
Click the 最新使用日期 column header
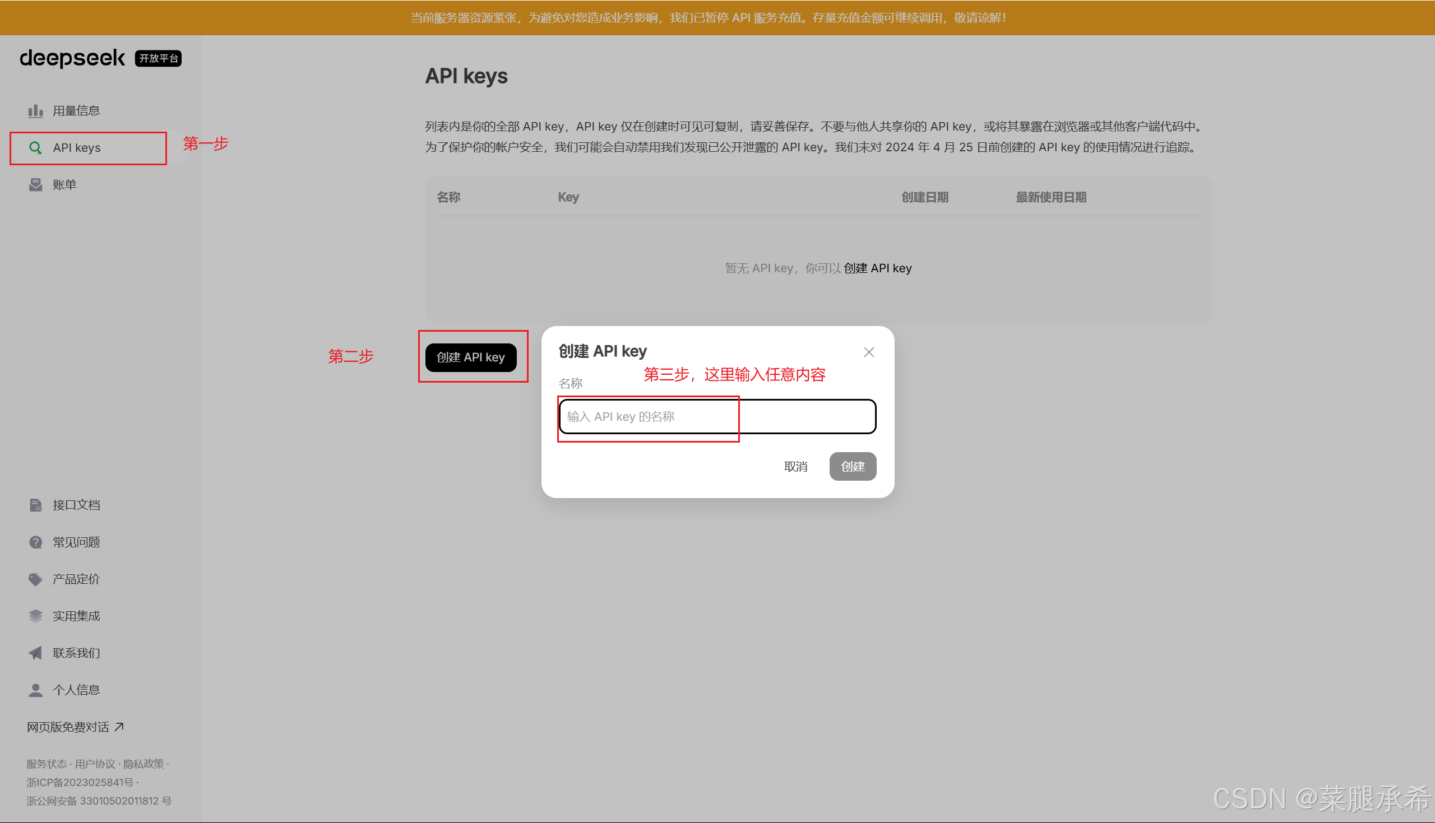pyautogui.click(x=1051, y=197)
